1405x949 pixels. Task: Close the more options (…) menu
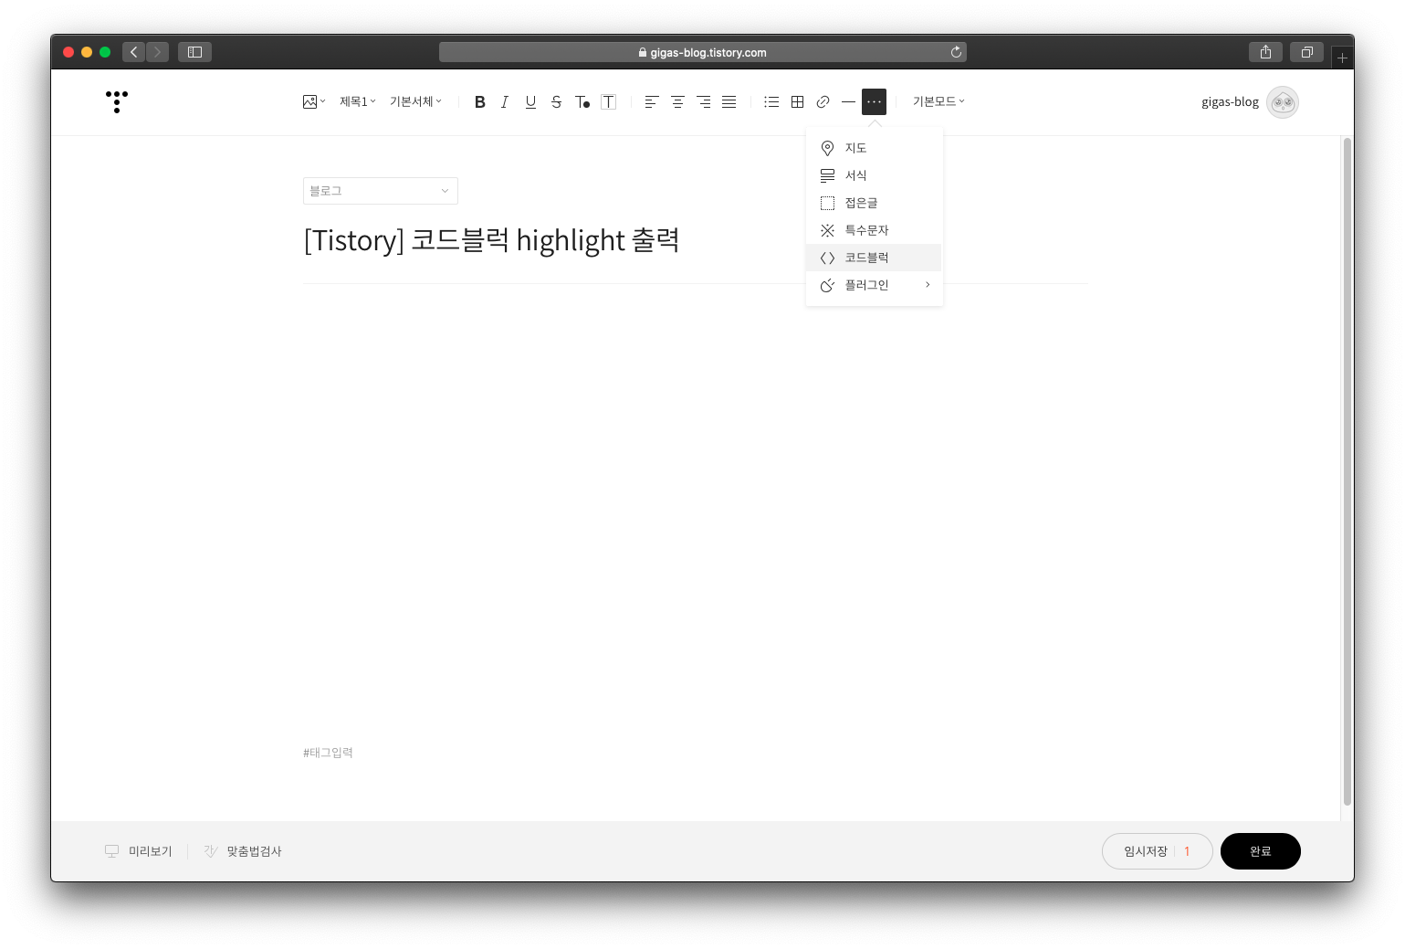874,101
